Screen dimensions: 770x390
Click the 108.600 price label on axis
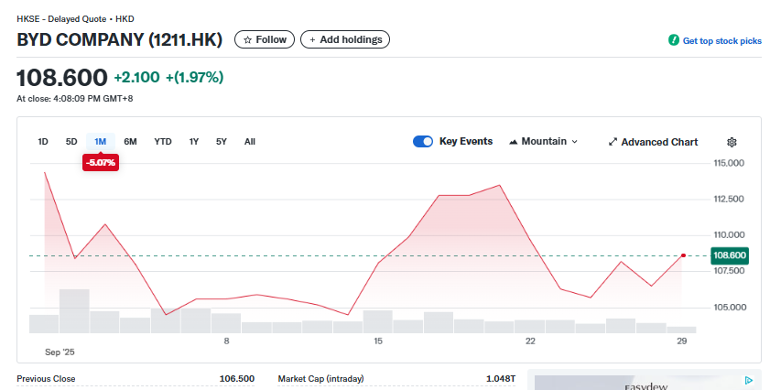pos(730,255)
